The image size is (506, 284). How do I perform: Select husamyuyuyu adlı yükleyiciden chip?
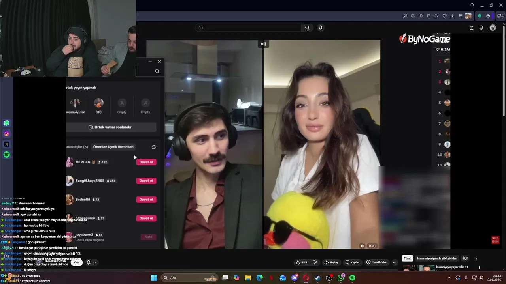point(437,258)
